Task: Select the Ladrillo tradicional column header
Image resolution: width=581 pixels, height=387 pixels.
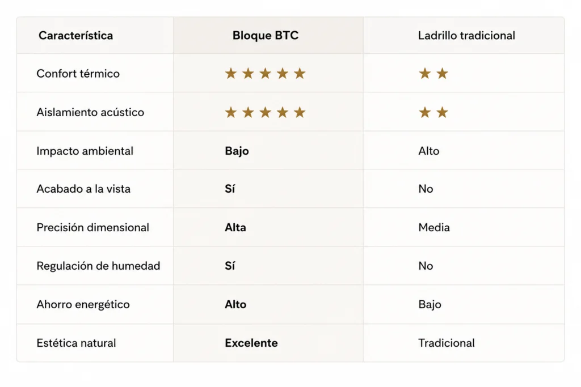Action: [466, 36]
